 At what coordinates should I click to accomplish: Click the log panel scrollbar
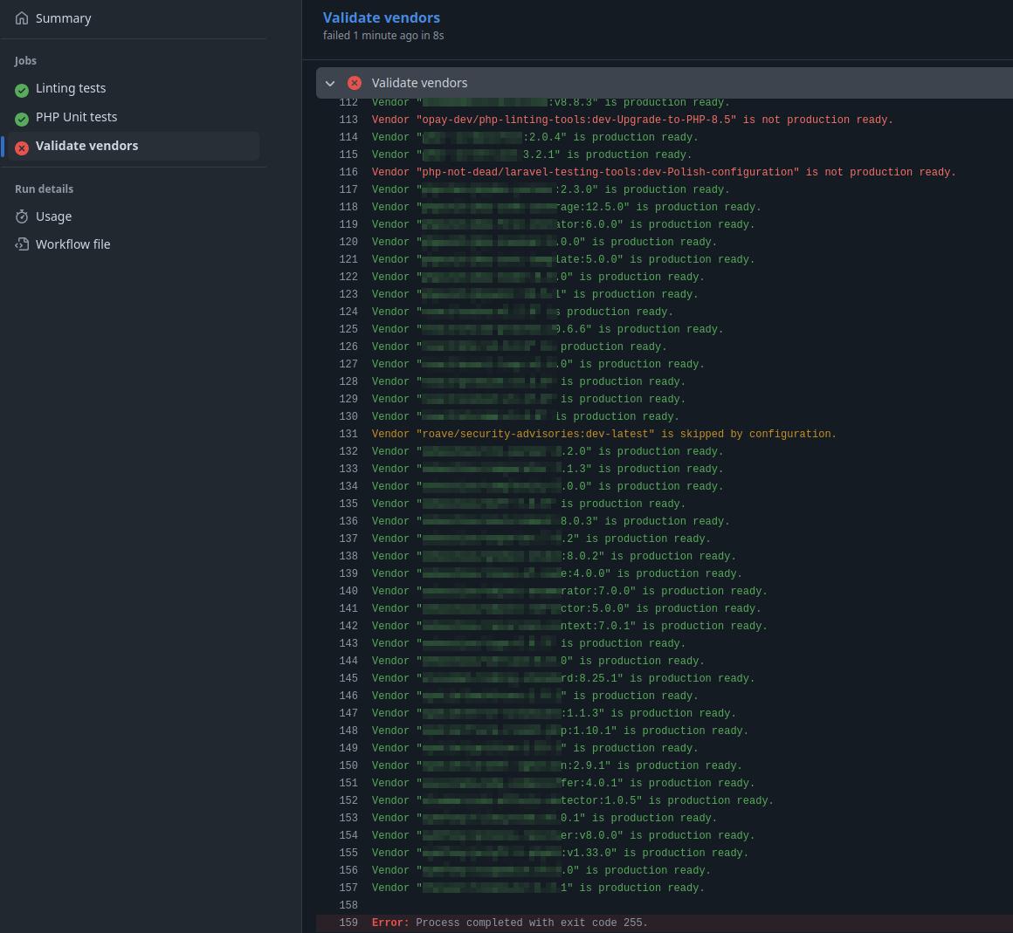1008,436
